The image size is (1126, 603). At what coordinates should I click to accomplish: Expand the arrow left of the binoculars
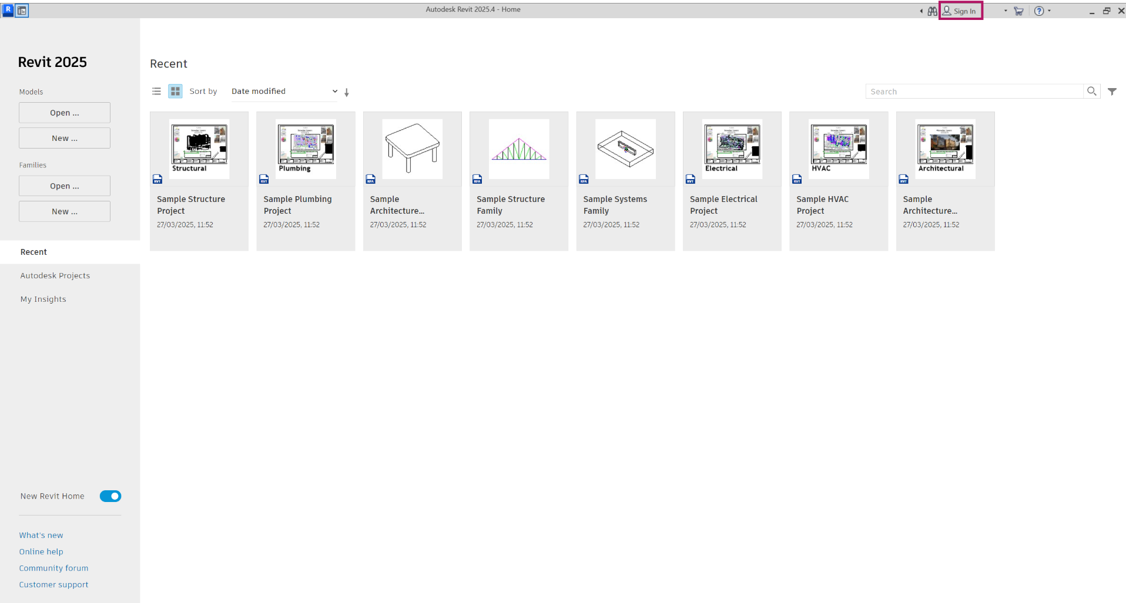(x=921, y=11)
